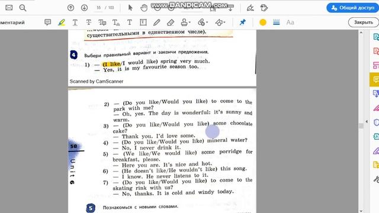Click Закрыть to close the comment toolbar
This screenshot has height=213, width=379.
pyautogui.click(x=363, y=22)
